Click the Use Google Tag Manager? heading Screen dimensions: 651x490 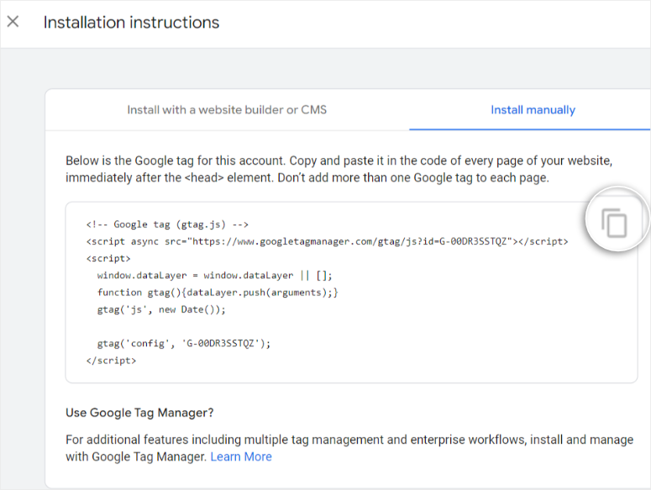[139, 413]
